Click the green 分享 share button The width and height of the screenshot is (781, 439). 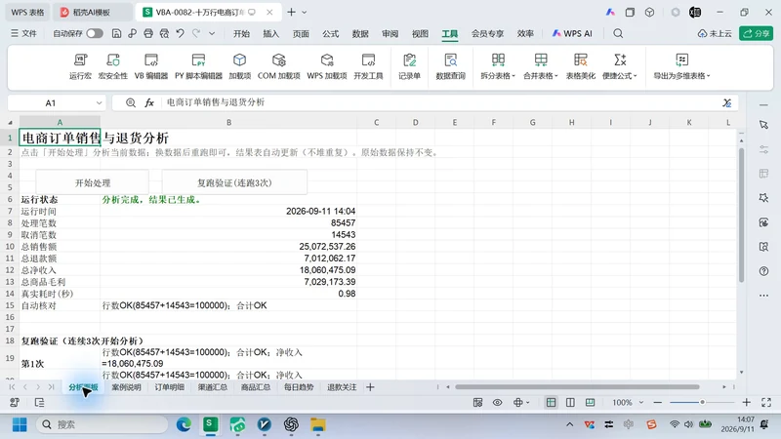pyautogui.click(x=756, y=33)
